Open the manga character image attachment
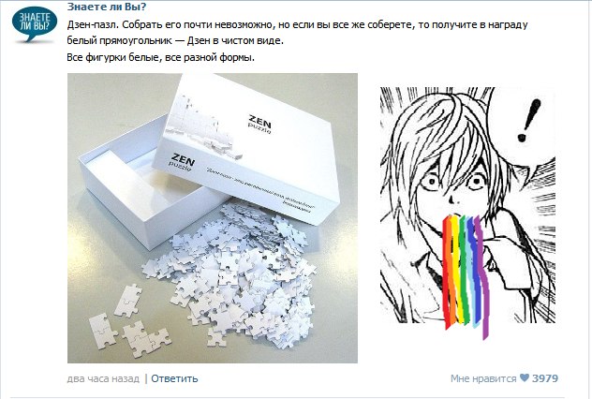Screen dimensions: 592x399 [x=467, y=214]
